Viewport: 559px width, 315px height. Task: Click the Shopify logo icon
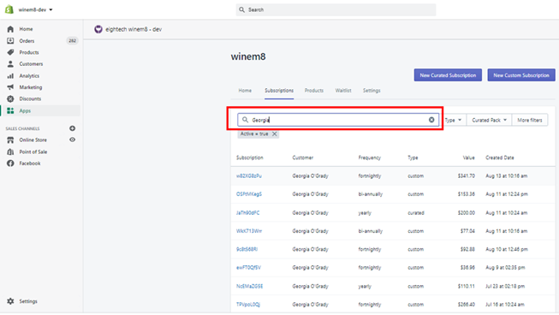[x=9, y=9]
